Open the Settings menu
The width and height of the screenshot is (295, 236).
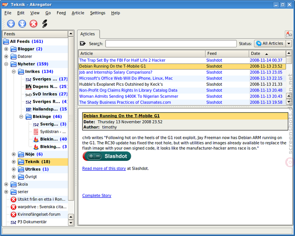tap(98, 13)
